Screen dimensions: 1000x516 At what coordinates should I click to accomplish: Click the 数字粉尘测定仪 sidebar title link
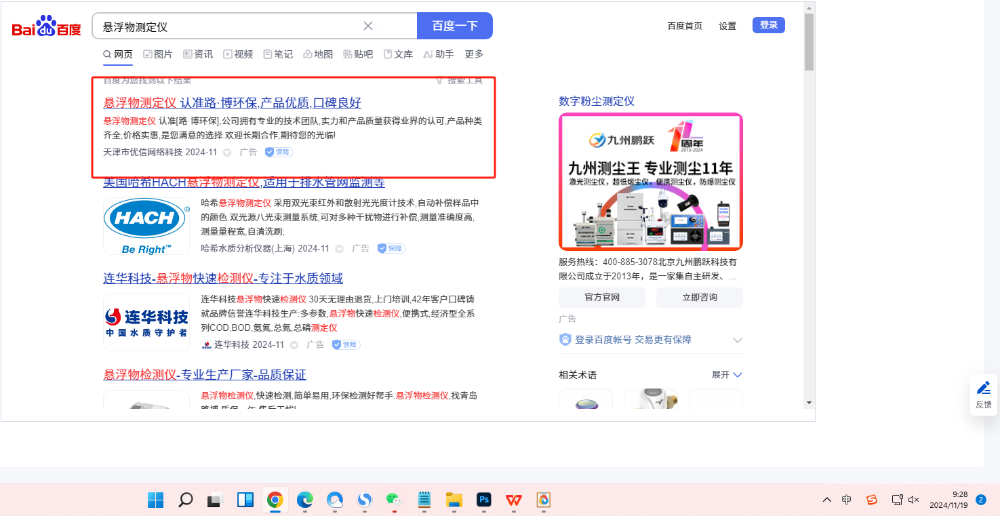pos(597,101)
